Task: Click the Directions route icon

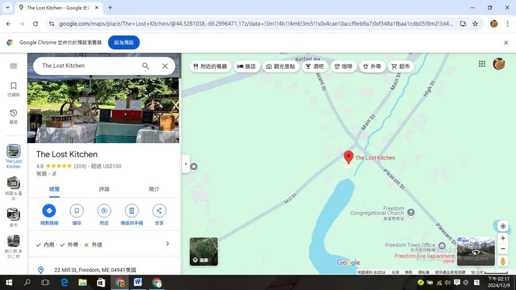Action: point(49,211)
